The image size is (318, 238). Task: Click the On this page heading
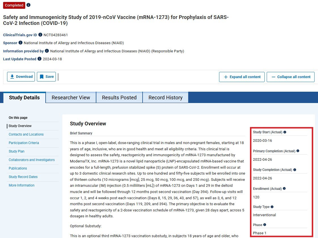(18, 118)
